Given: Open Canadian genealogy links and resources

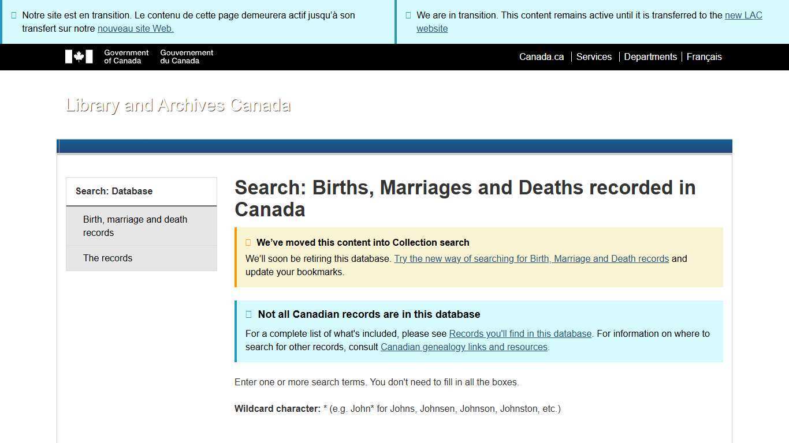Looking at the screenshot, I should (464, 347).
